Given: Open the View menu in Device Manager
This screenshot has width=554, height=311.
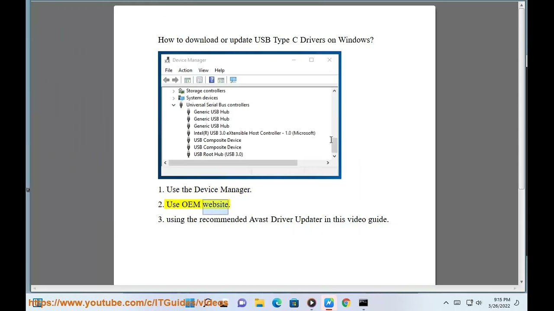Looking at the screenshot, I should point(203,70).
